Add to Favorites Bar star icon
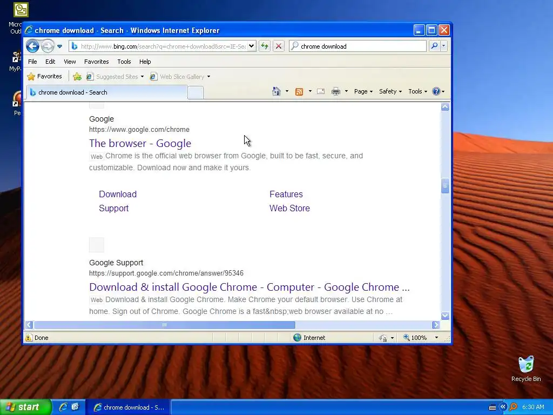This screenshot has height=415, width=553. point(77,76)
